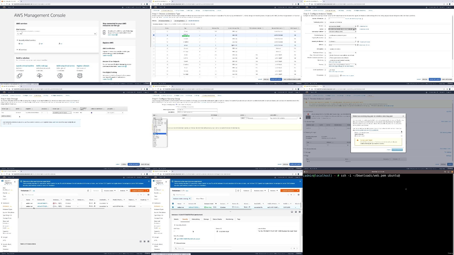Close the Select an existing key pair dialog
The height and width of the screenshot is (255, 454).
pyautogui.click(x=403, y=116)
